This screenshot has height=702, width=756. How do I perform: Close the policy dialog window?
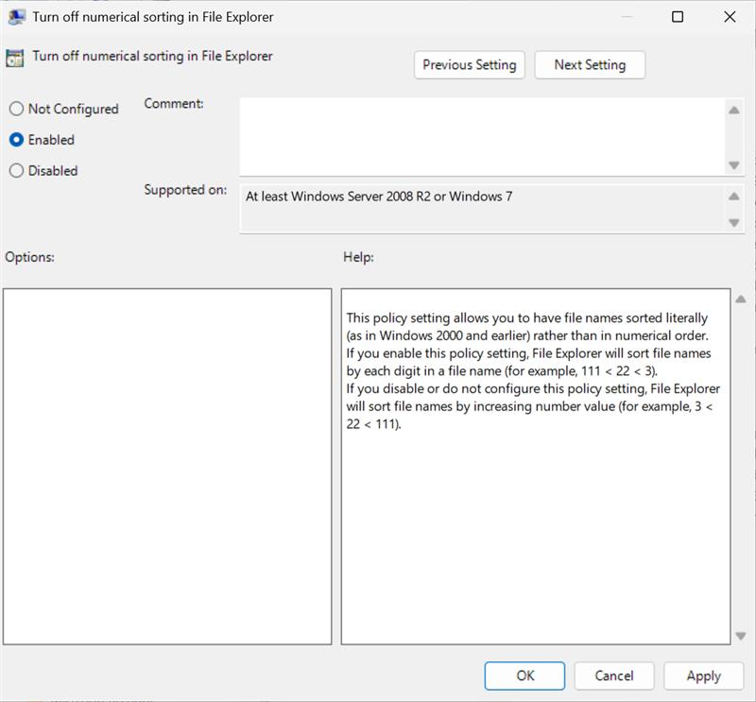pos(730,17)
